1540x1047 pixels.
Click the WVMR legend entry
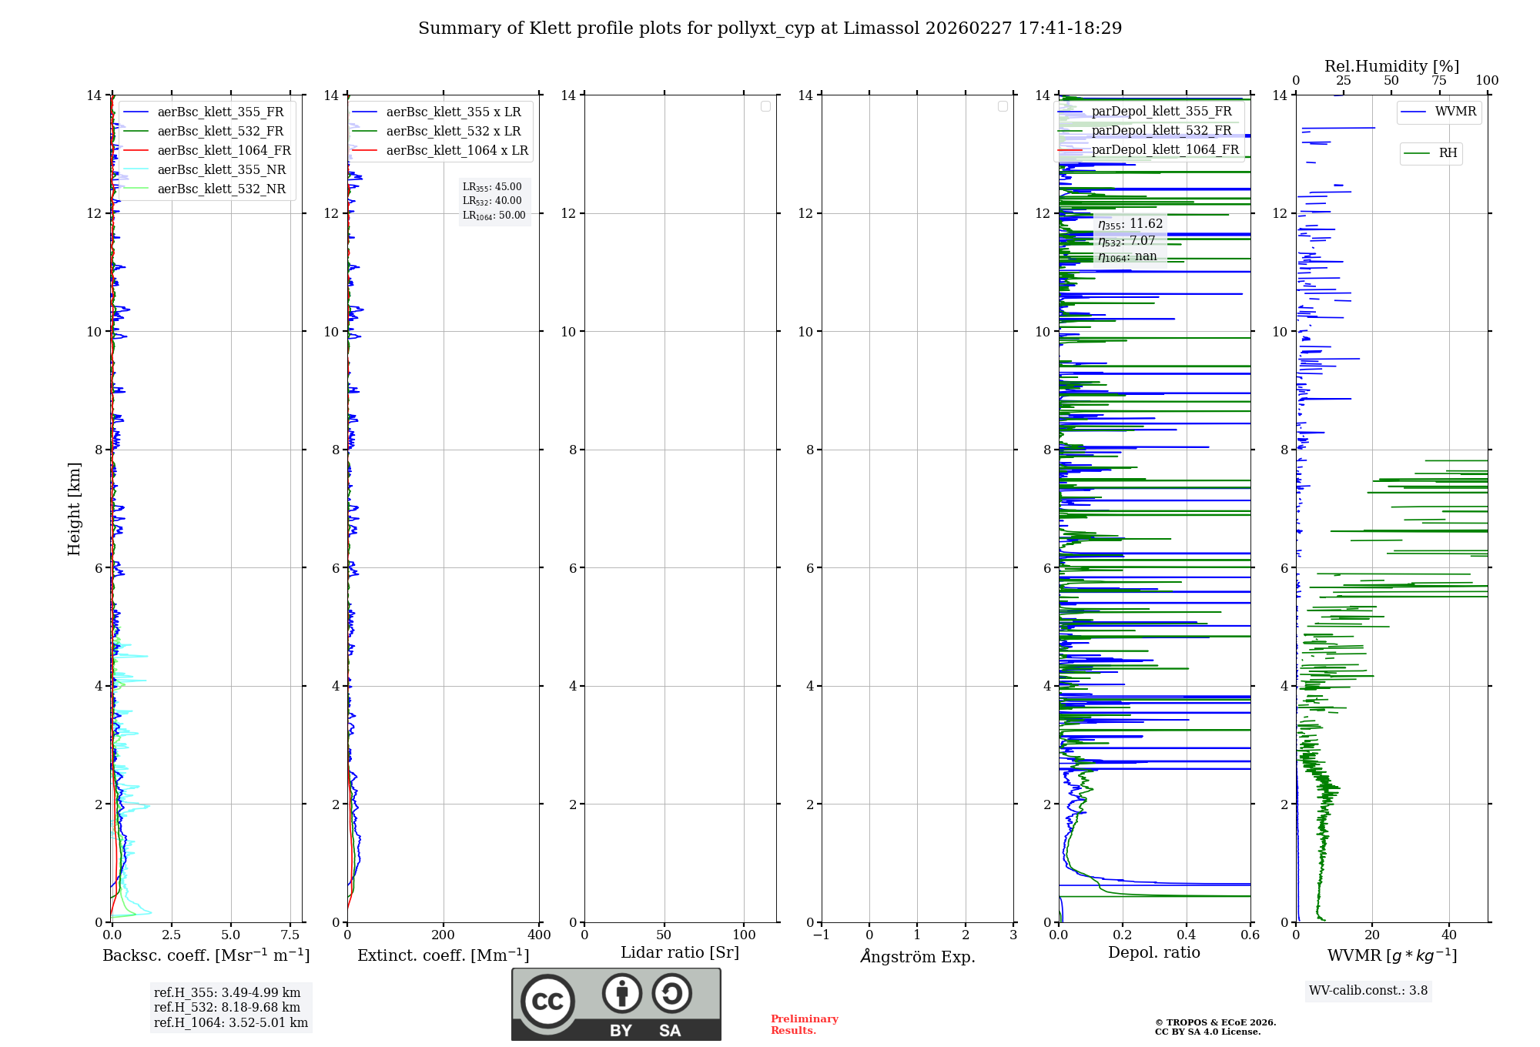click(1455, 112)
